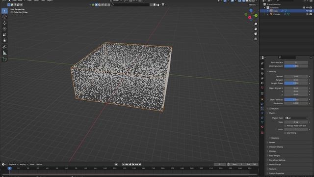Viewport: 314px width, 177px height.
Task: Enable Use Timing checkbox
Action: (285, 133)
